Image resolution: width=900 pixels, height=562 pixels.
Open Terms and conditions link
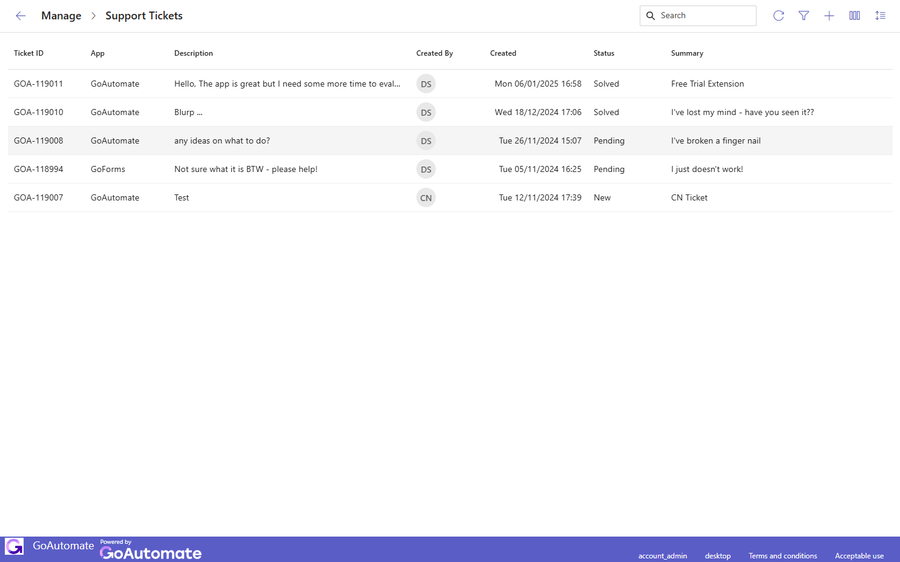click(x=783, y=556)
